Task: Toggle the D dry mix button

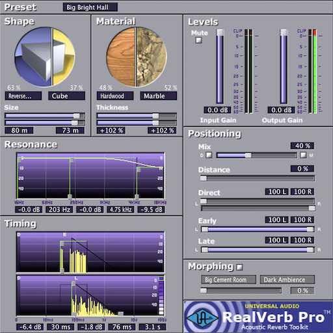Action: pos(209,155)
